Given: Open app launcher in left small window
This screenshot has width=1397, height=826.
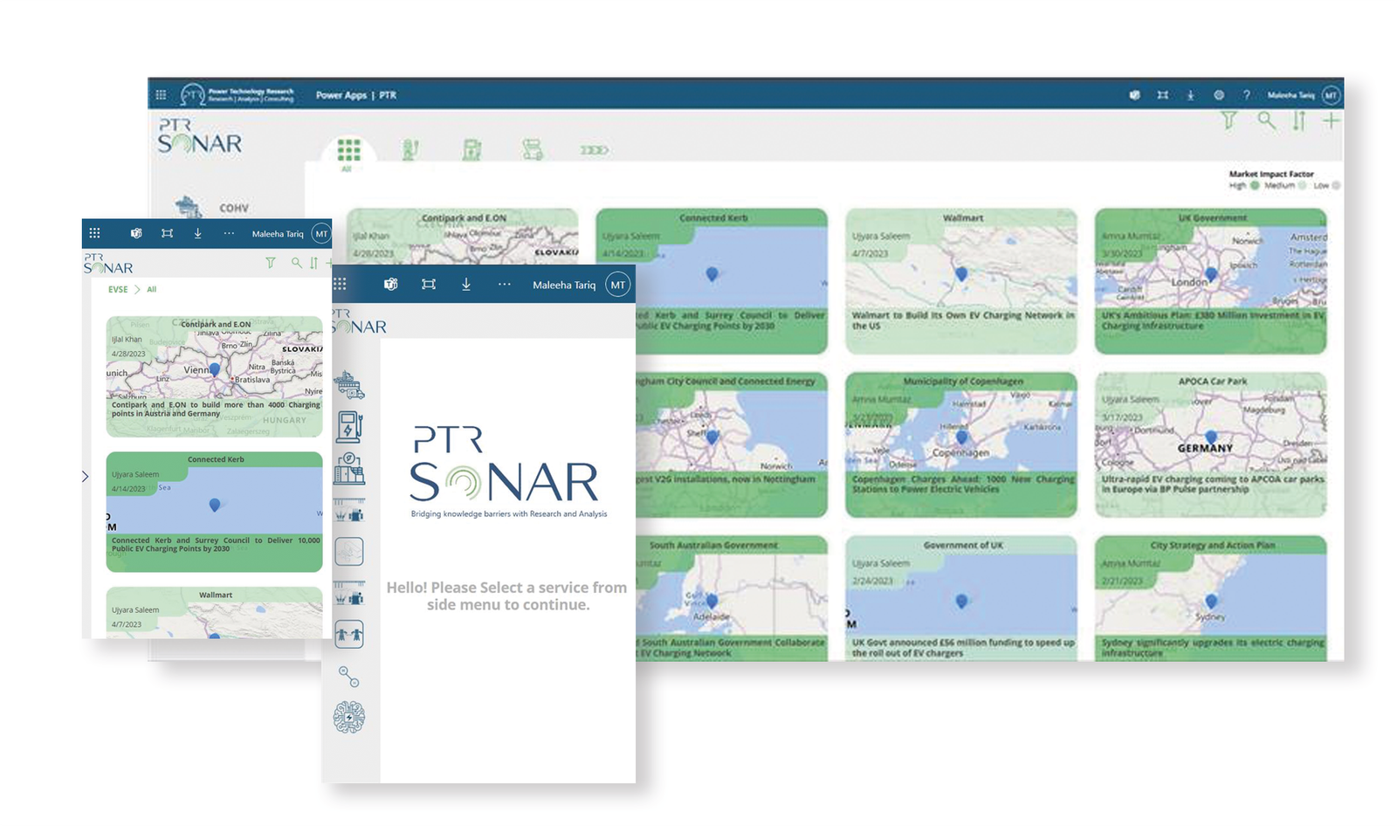Looking at the screenshot, I should [95, 233].
